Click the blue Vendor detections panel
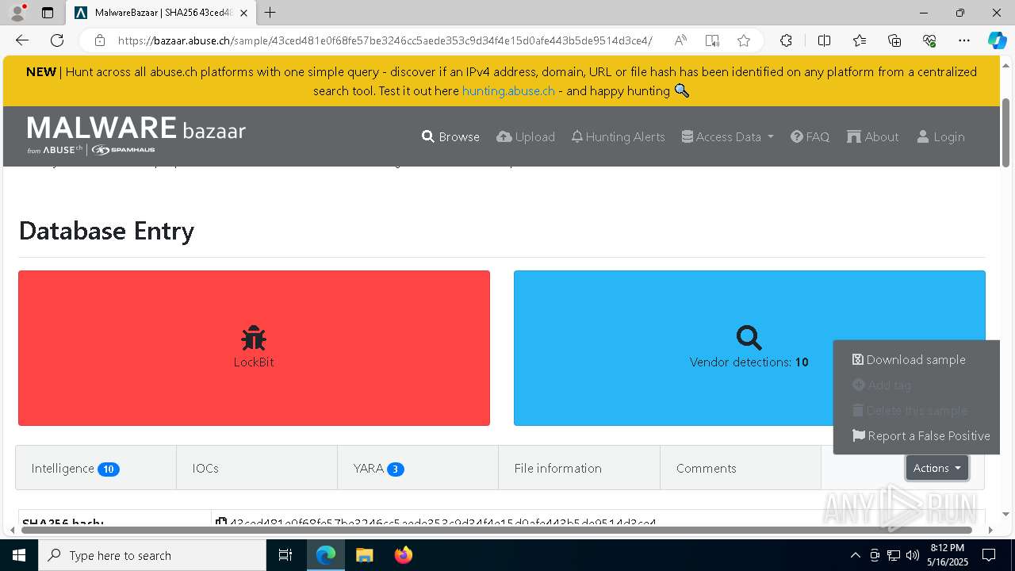The image size is (1015, 571). 749,348
